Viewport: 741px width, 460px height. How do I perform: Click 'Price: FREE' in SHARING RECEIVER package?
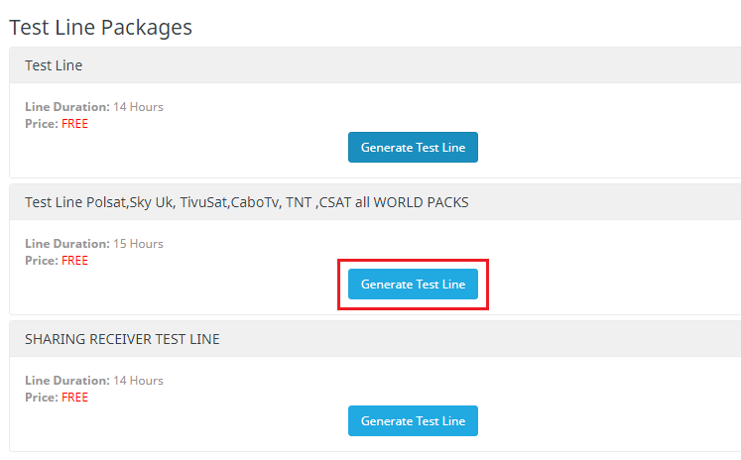pos(57,398)
